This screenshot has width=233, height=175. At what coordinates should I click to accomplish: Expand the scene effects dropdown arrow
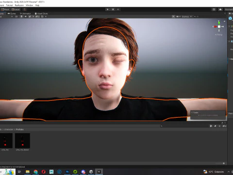[x=33, y=17]
